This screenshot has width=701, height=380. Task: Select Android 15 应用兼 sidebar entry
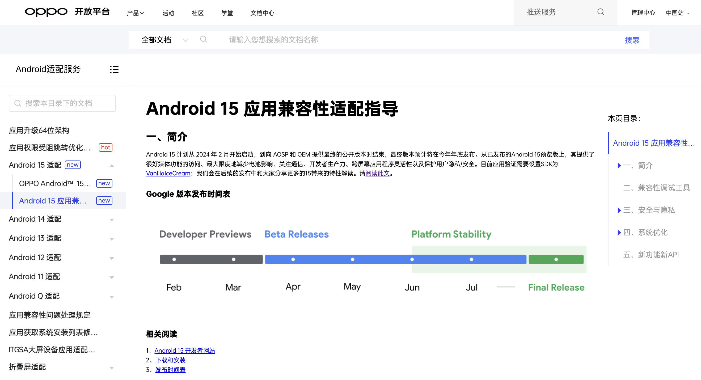[x=53, y=201]
